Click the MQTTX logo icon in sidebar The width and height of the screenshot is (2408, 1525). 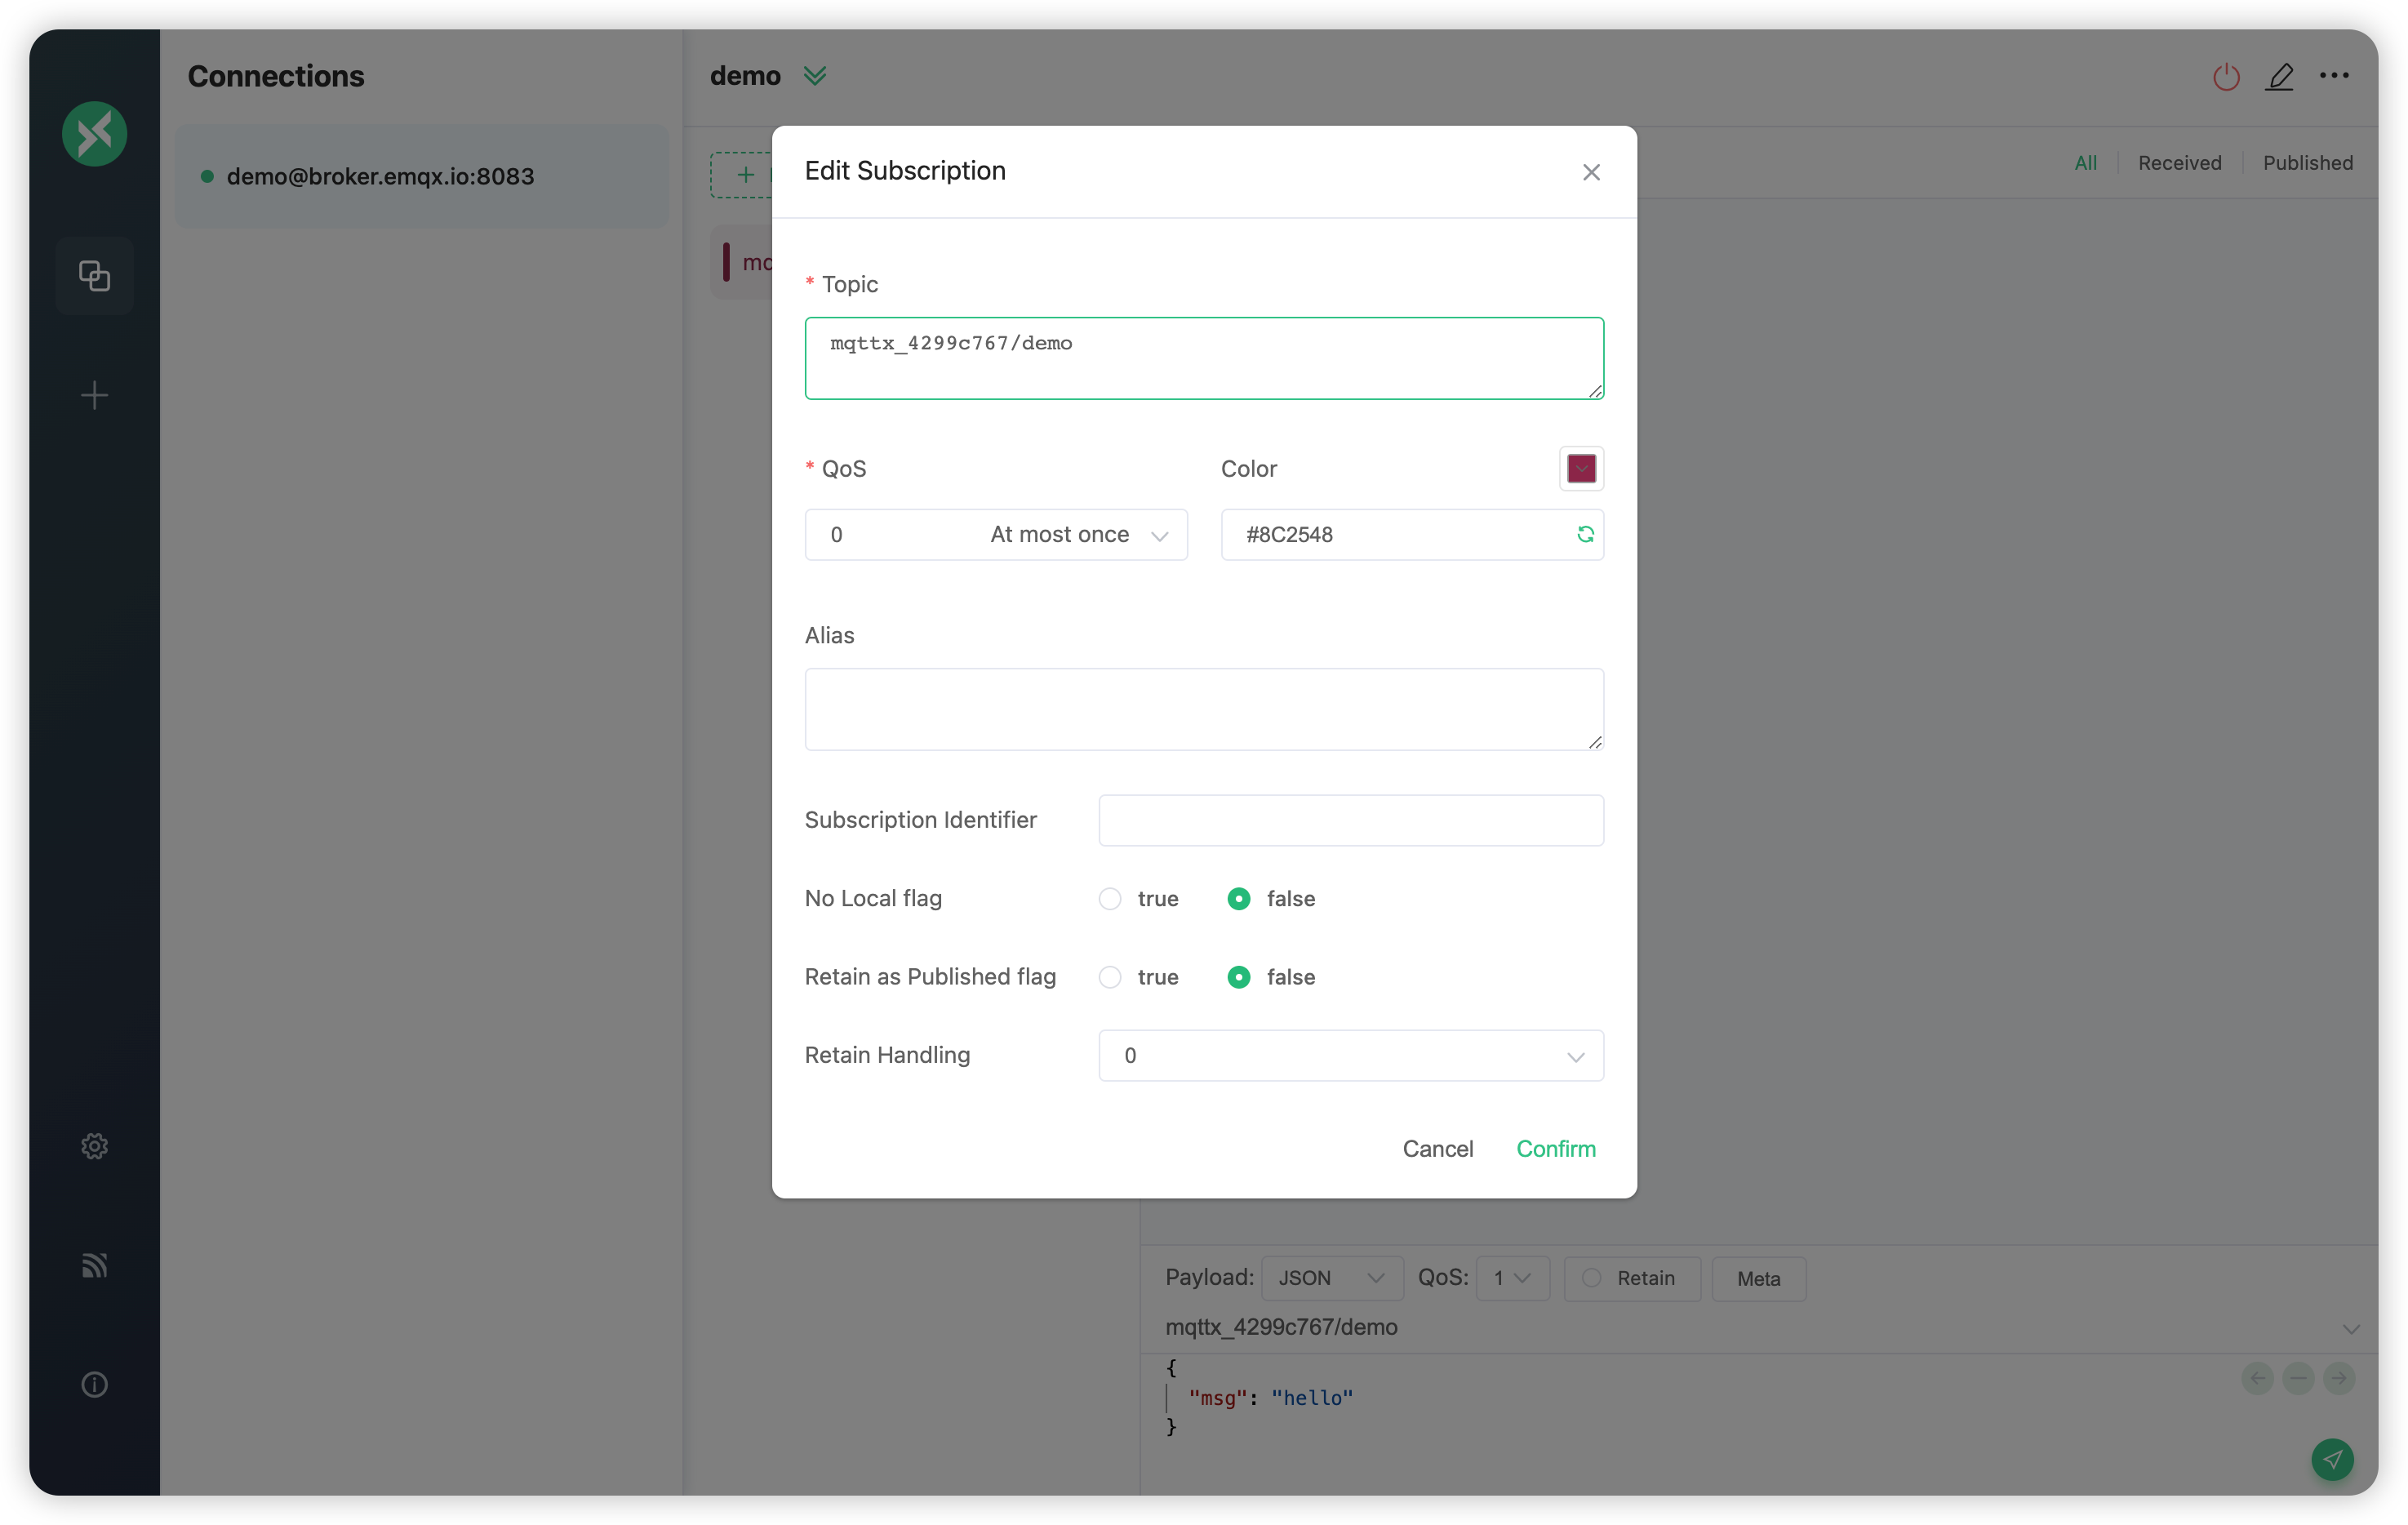pyautogui.click(x=96, y=131)
